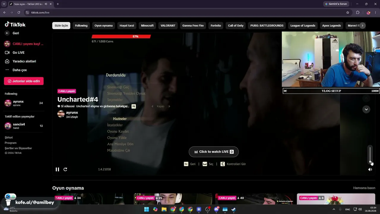
Task: Open the live thumbnail with 25 viewers
Action: click(173, 199)
